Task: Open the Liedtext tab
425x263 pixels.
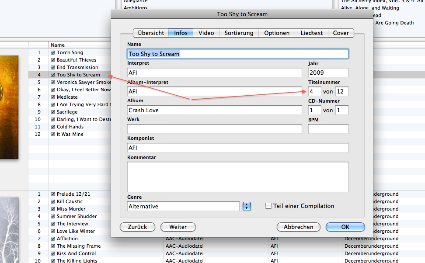Action: [311, 33]
